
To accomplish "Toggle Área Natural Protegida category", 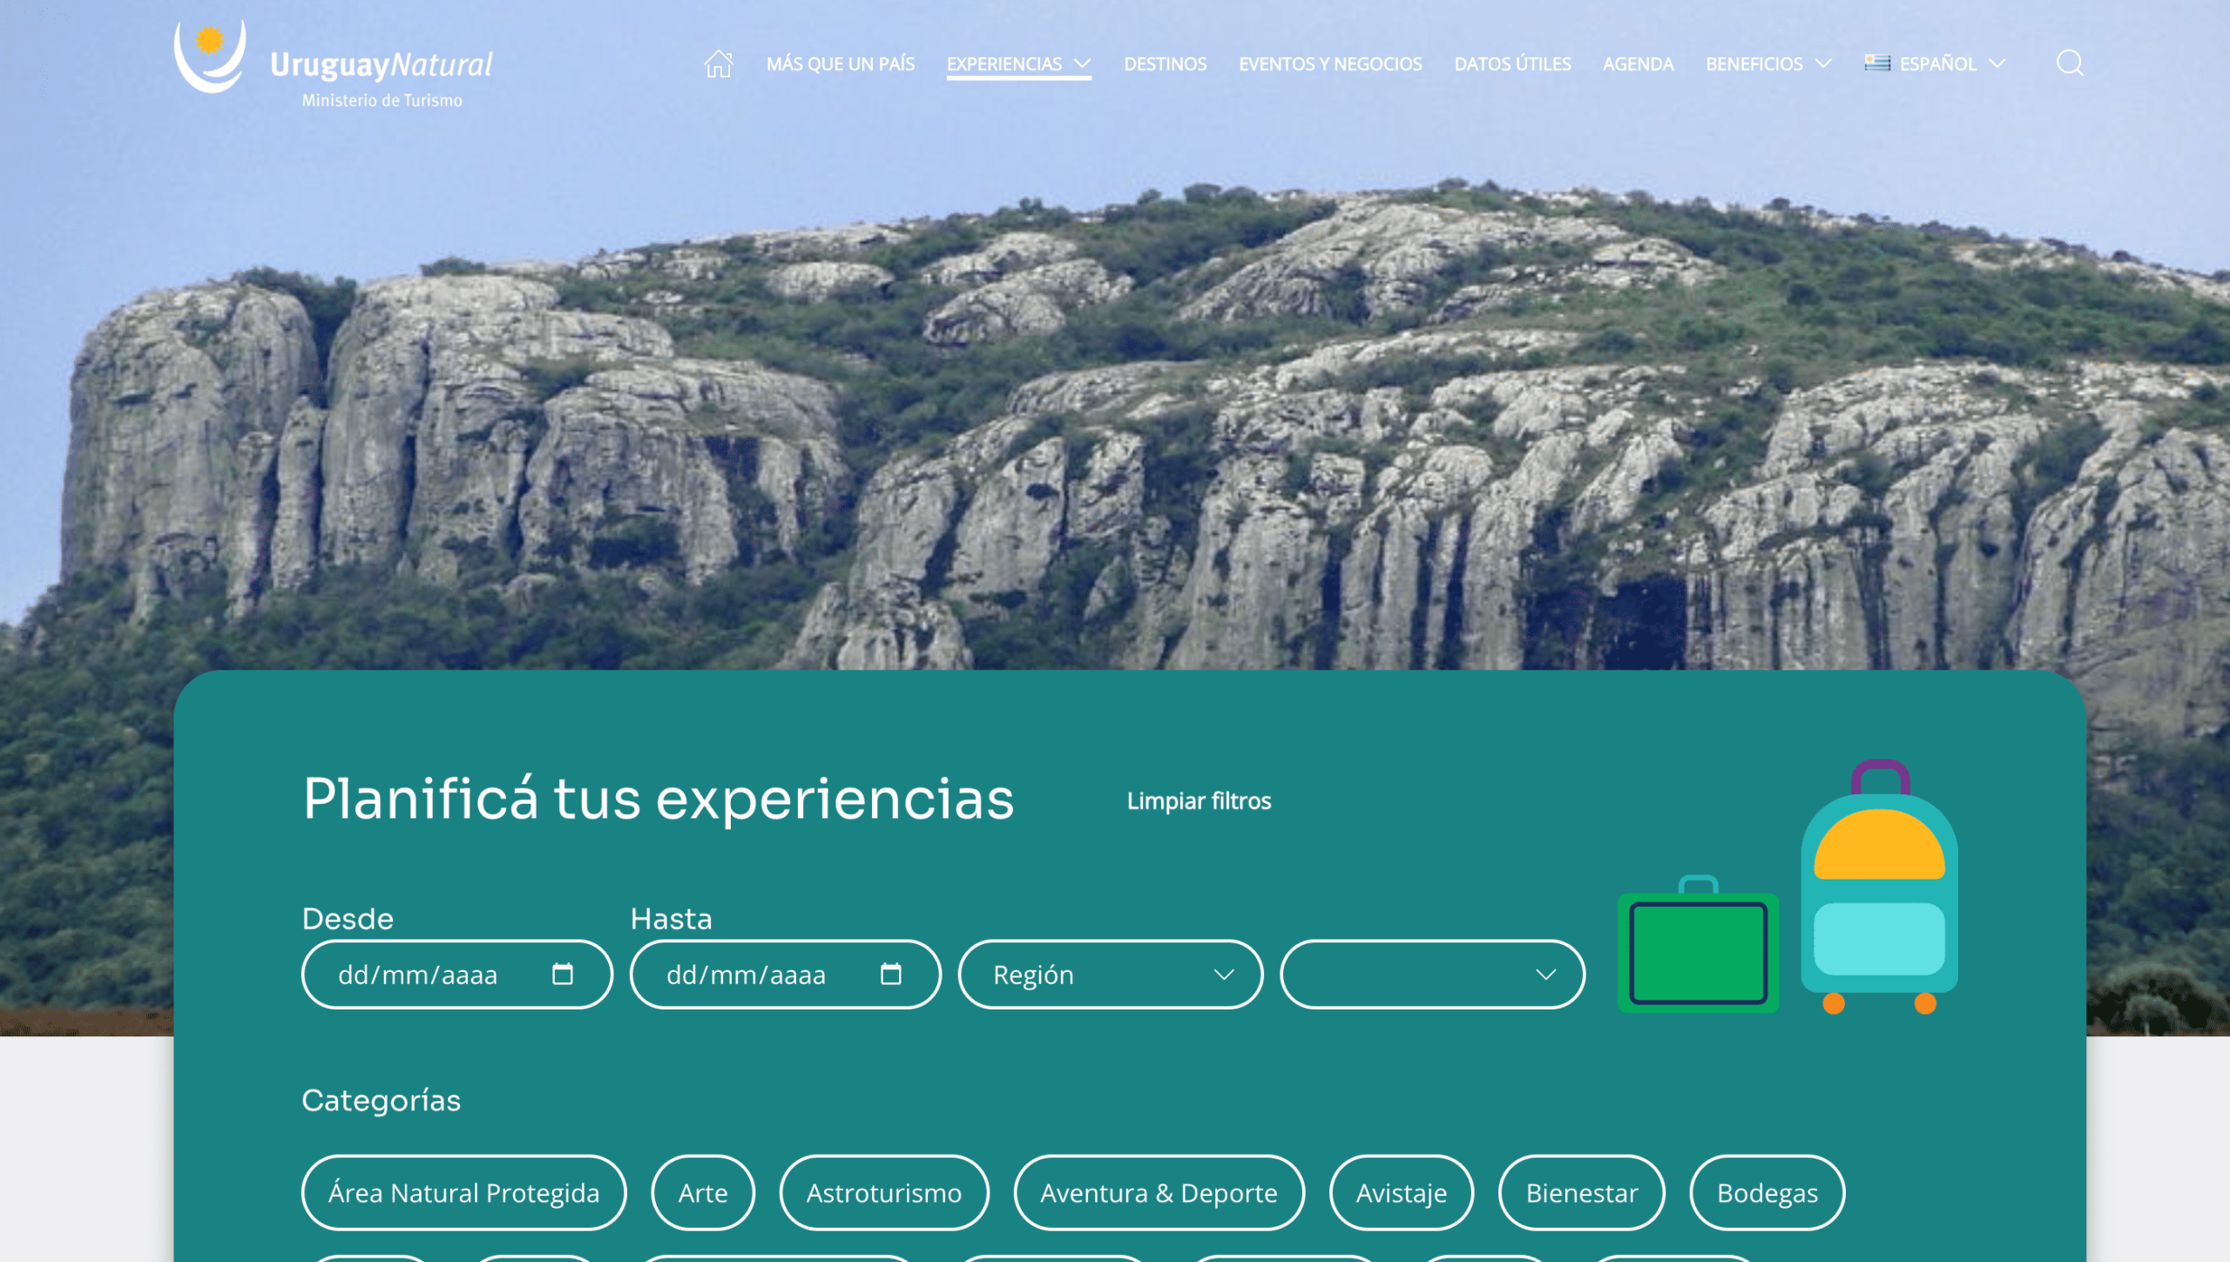I will [463, 1192].
